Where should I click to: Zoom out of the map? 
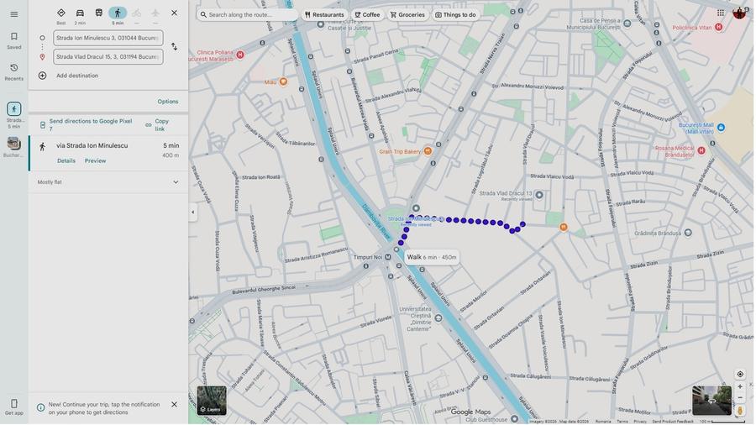(x=740, y=398)
